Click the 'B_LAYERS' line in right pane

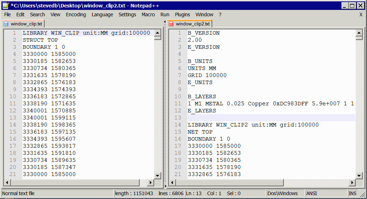pyautogui.click(x=202, y=96)
